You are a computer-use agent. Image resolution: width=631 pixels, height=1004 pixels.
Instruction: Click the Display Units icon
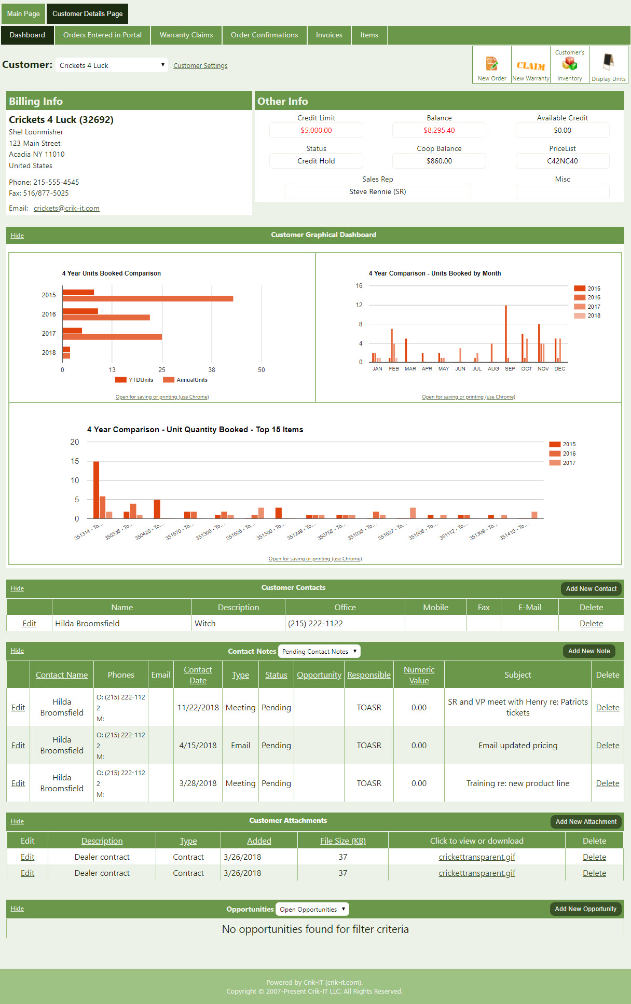pos(608,64)
